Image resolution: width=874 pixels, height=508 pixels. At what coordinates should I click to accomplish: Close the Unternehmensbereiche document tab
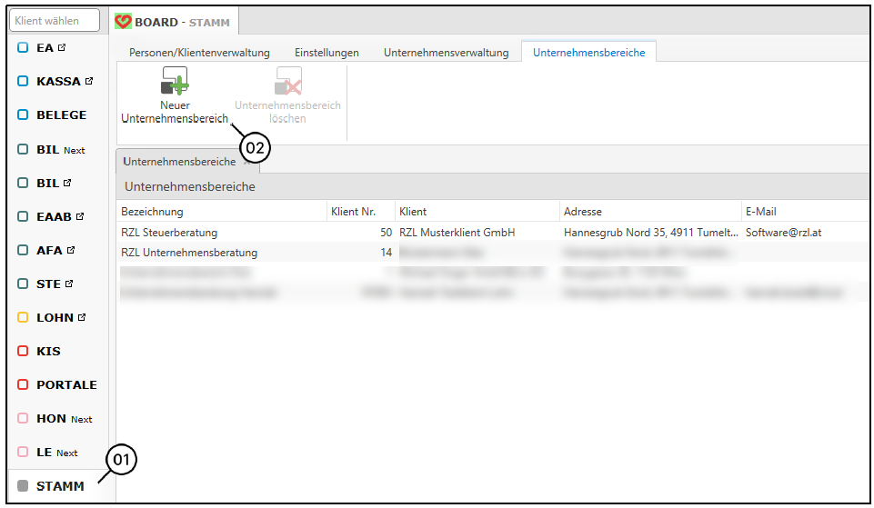click(x=247, y=162)
